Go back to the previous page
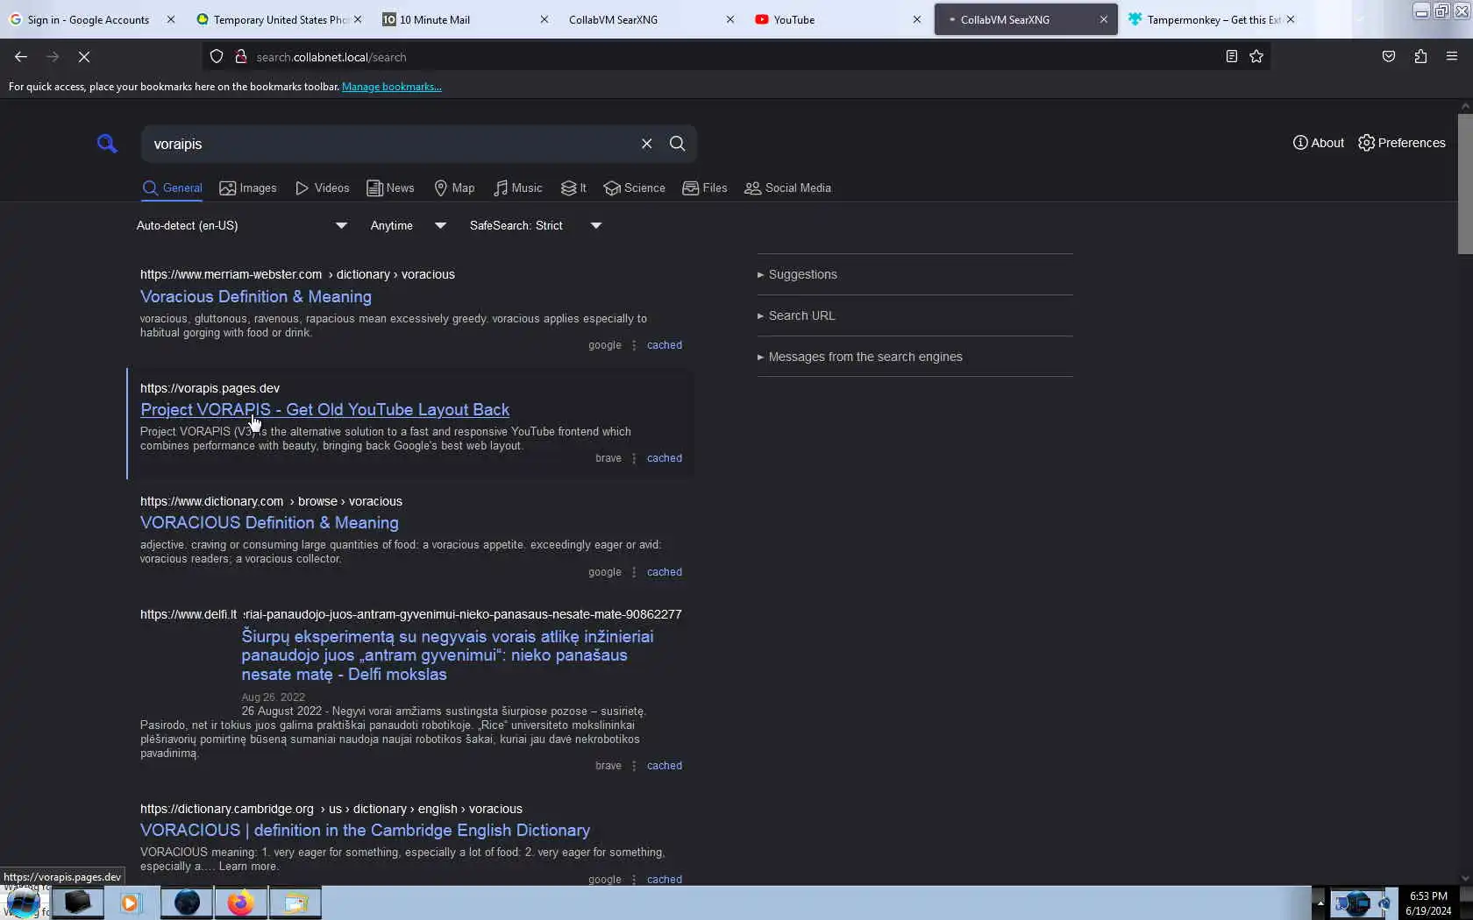1473x920 pixels. coord(21,57)
